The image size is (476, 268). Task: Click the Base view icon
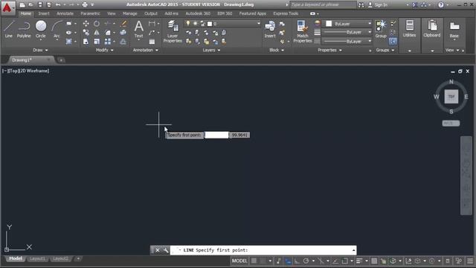point(454,30)
